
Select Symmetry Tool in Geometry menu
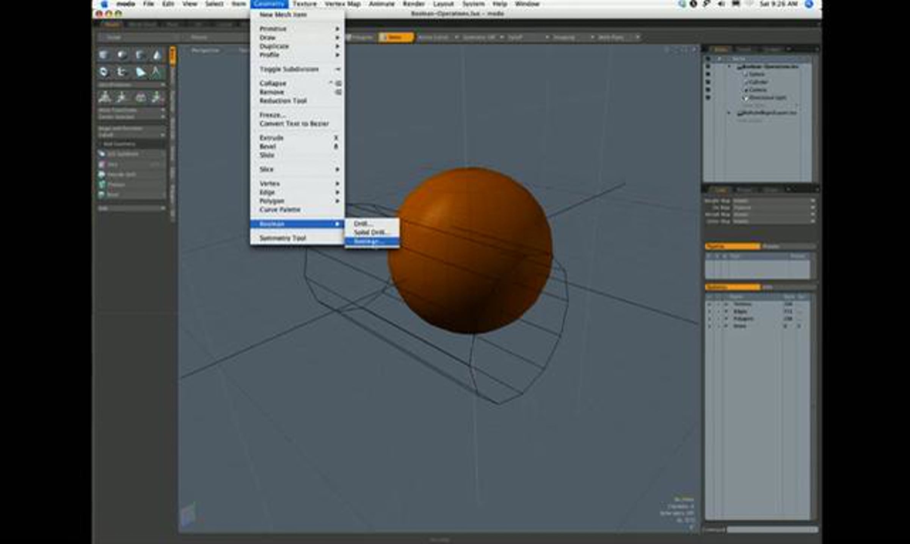297,238
